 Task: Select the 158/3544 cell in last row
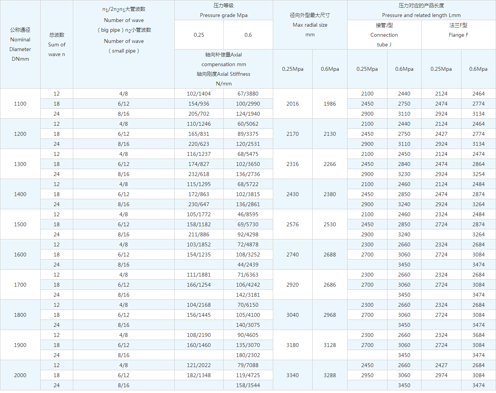[x=248, y=385]
